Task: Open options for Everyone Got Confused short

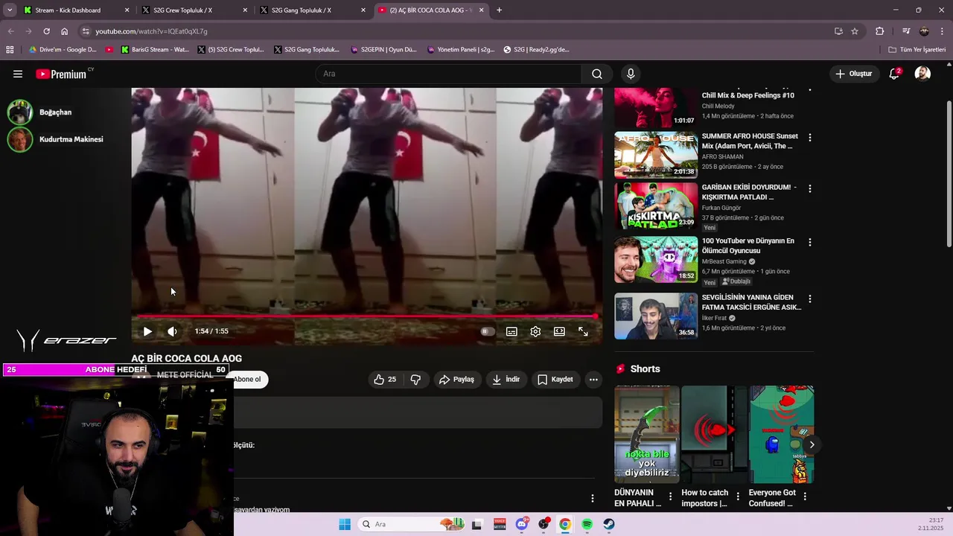Action: tap(805, 497)
